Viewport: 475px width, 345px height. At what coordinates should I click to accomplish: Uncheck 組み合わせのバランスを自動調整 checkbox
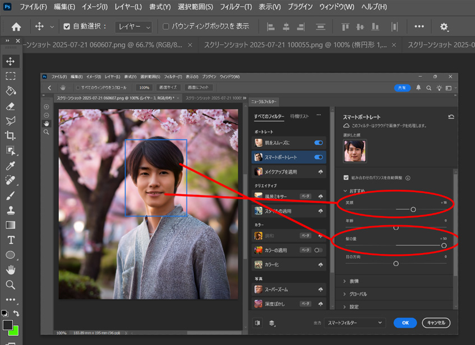pos(346,178)
